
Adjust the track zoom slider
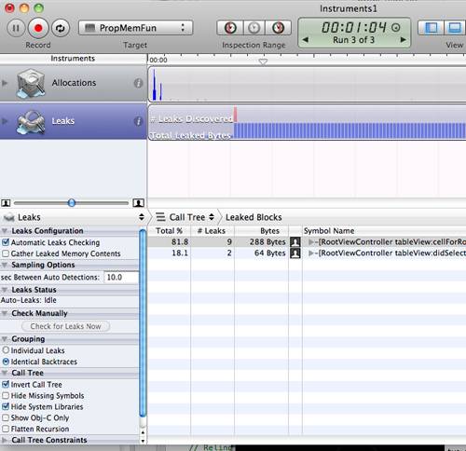[72, 203]
